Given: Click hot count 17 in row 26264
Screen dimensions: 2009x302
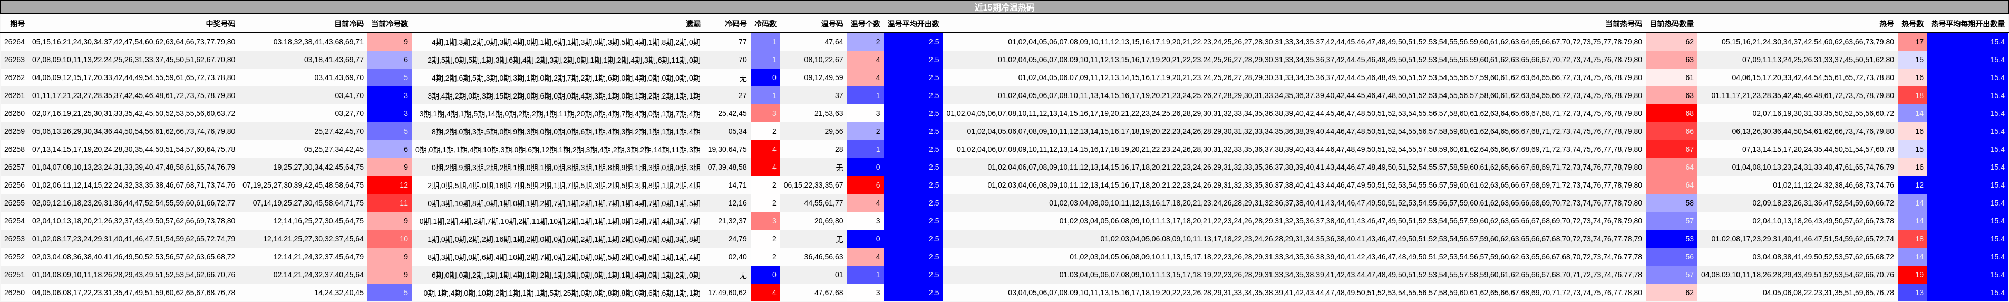Looking at the screenshot, I should 1913,42.
